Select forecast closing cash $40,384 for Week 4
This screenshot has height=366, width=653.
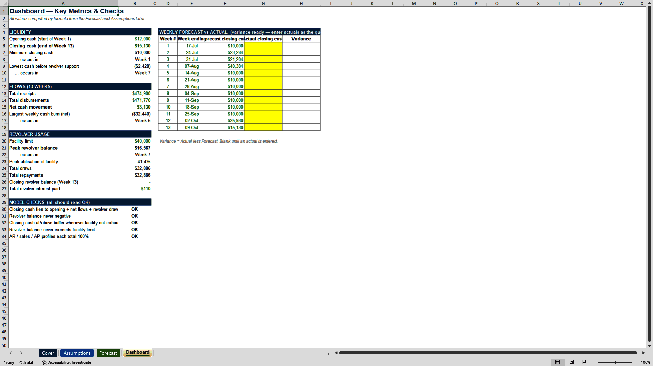[x=225, y=66]
